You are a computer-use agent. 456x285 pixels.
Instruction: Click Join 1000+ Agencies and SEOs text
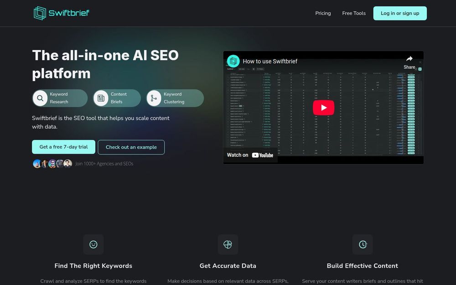[104, 164]
